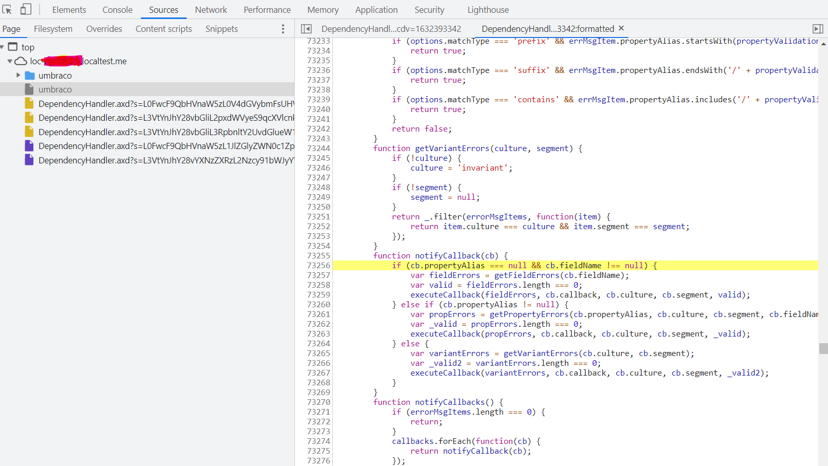Viewport: 828px width, 466px height.
Task: Select the Sources tab
Action: 164,10
